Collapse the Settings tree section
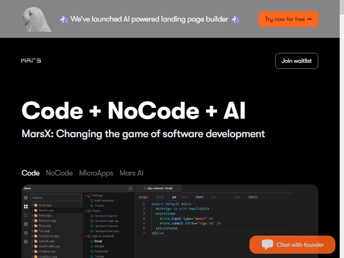This screenshot has height=258, width=344. (86, 196)
